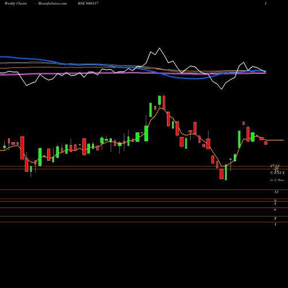Click the 'MunafaSutra.com' label

[x=52, y=3]
